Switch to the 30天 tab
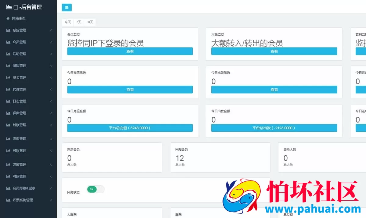366x218 pixels. pos(89,22)
